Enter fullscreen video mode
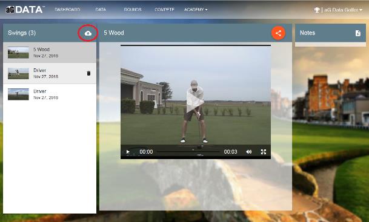Screen dimensions: 369x222 [x=264, y=152]
